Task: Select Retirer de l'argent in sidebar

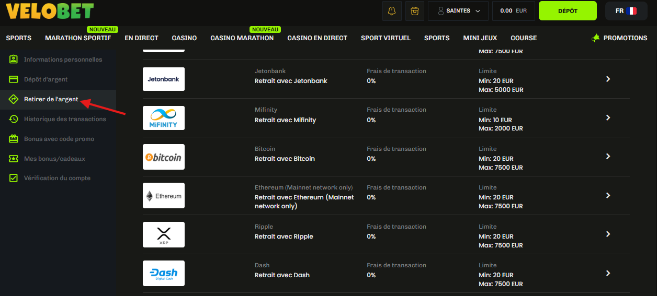Action: (51, 99)
